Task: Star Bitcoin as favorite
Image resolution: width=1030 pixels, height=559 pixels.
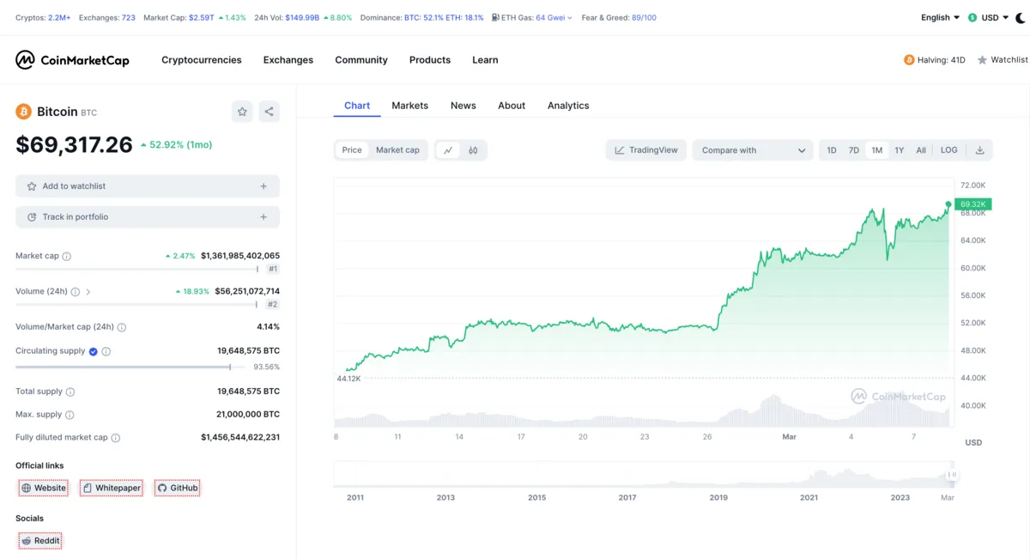Action: 242,112
